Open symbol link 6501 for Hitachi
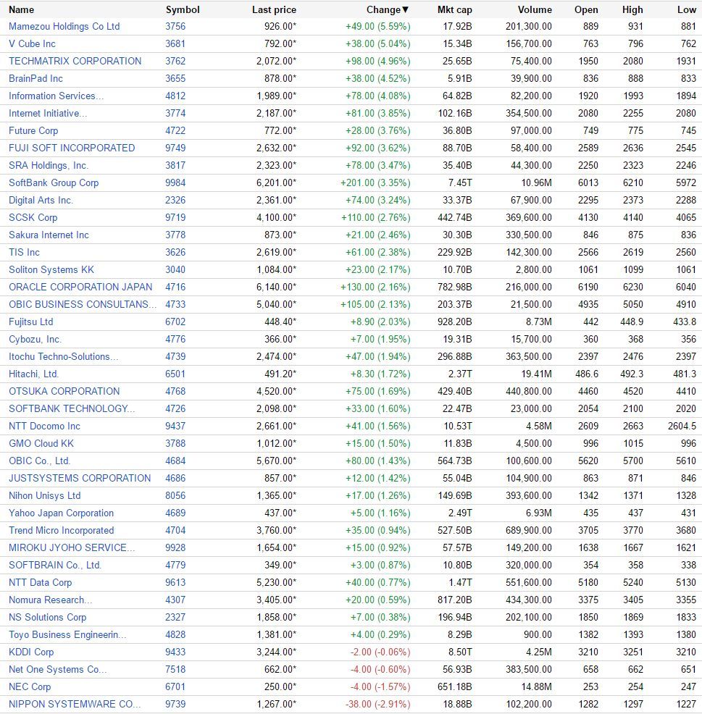The image size is (702, 714). 175,374
